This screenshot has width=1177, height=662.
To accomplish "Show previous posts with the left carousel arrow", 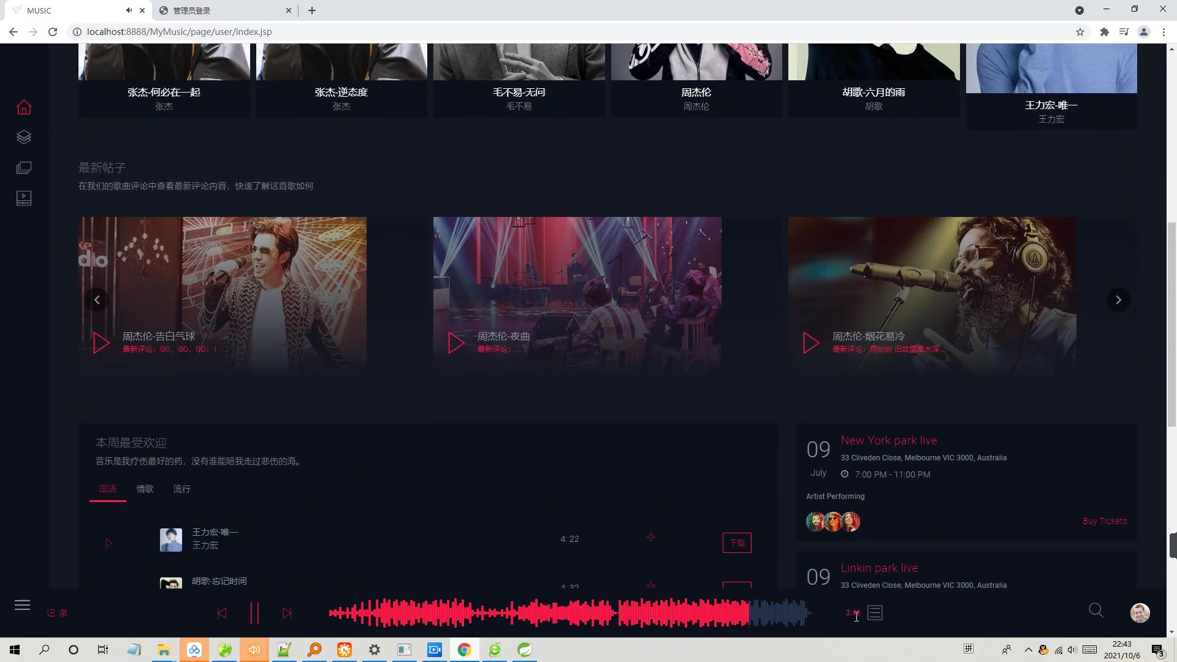I will 97,300.
